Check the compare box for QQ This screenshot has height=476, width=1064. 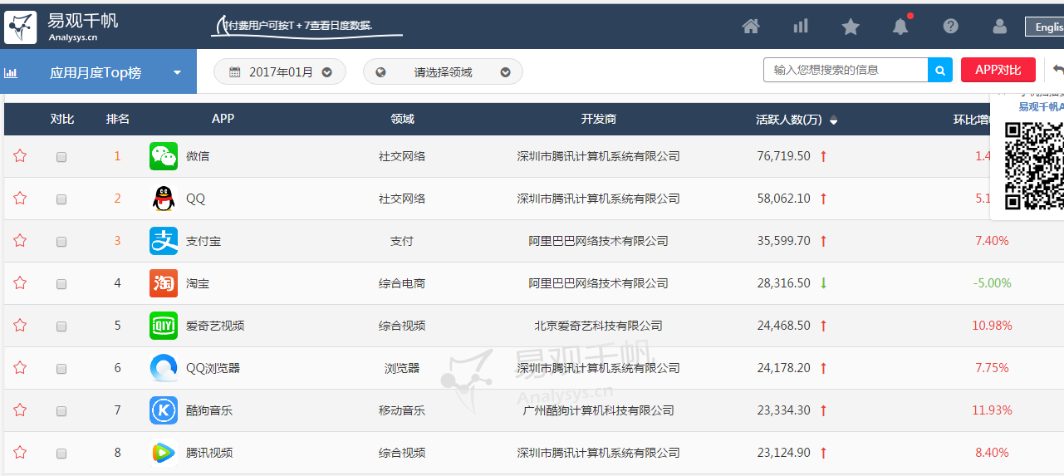(61, 199)
